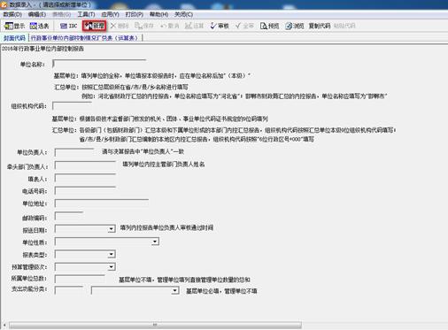Switch to 行政事业单位内部控制情况汇总表 tab
Screen dimensions: 448x330
click(x=84, y=38)
